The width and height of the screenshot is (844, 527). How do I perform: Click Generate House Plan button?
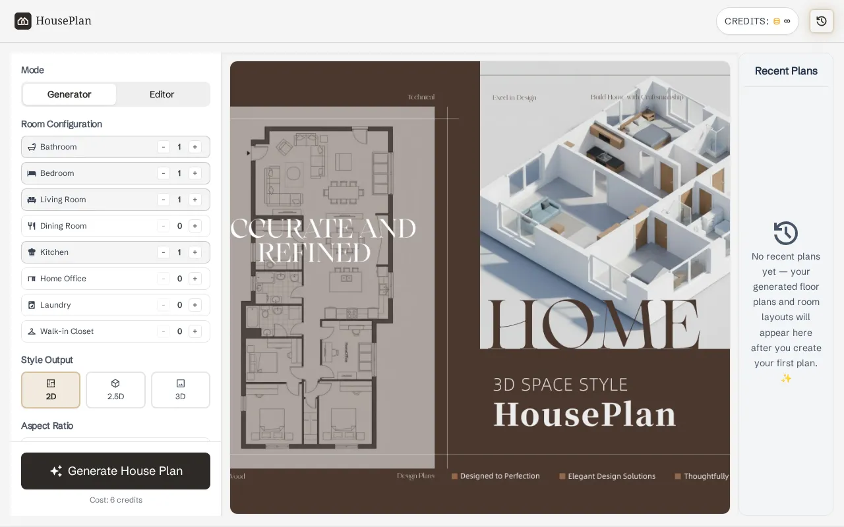[115, 471]
